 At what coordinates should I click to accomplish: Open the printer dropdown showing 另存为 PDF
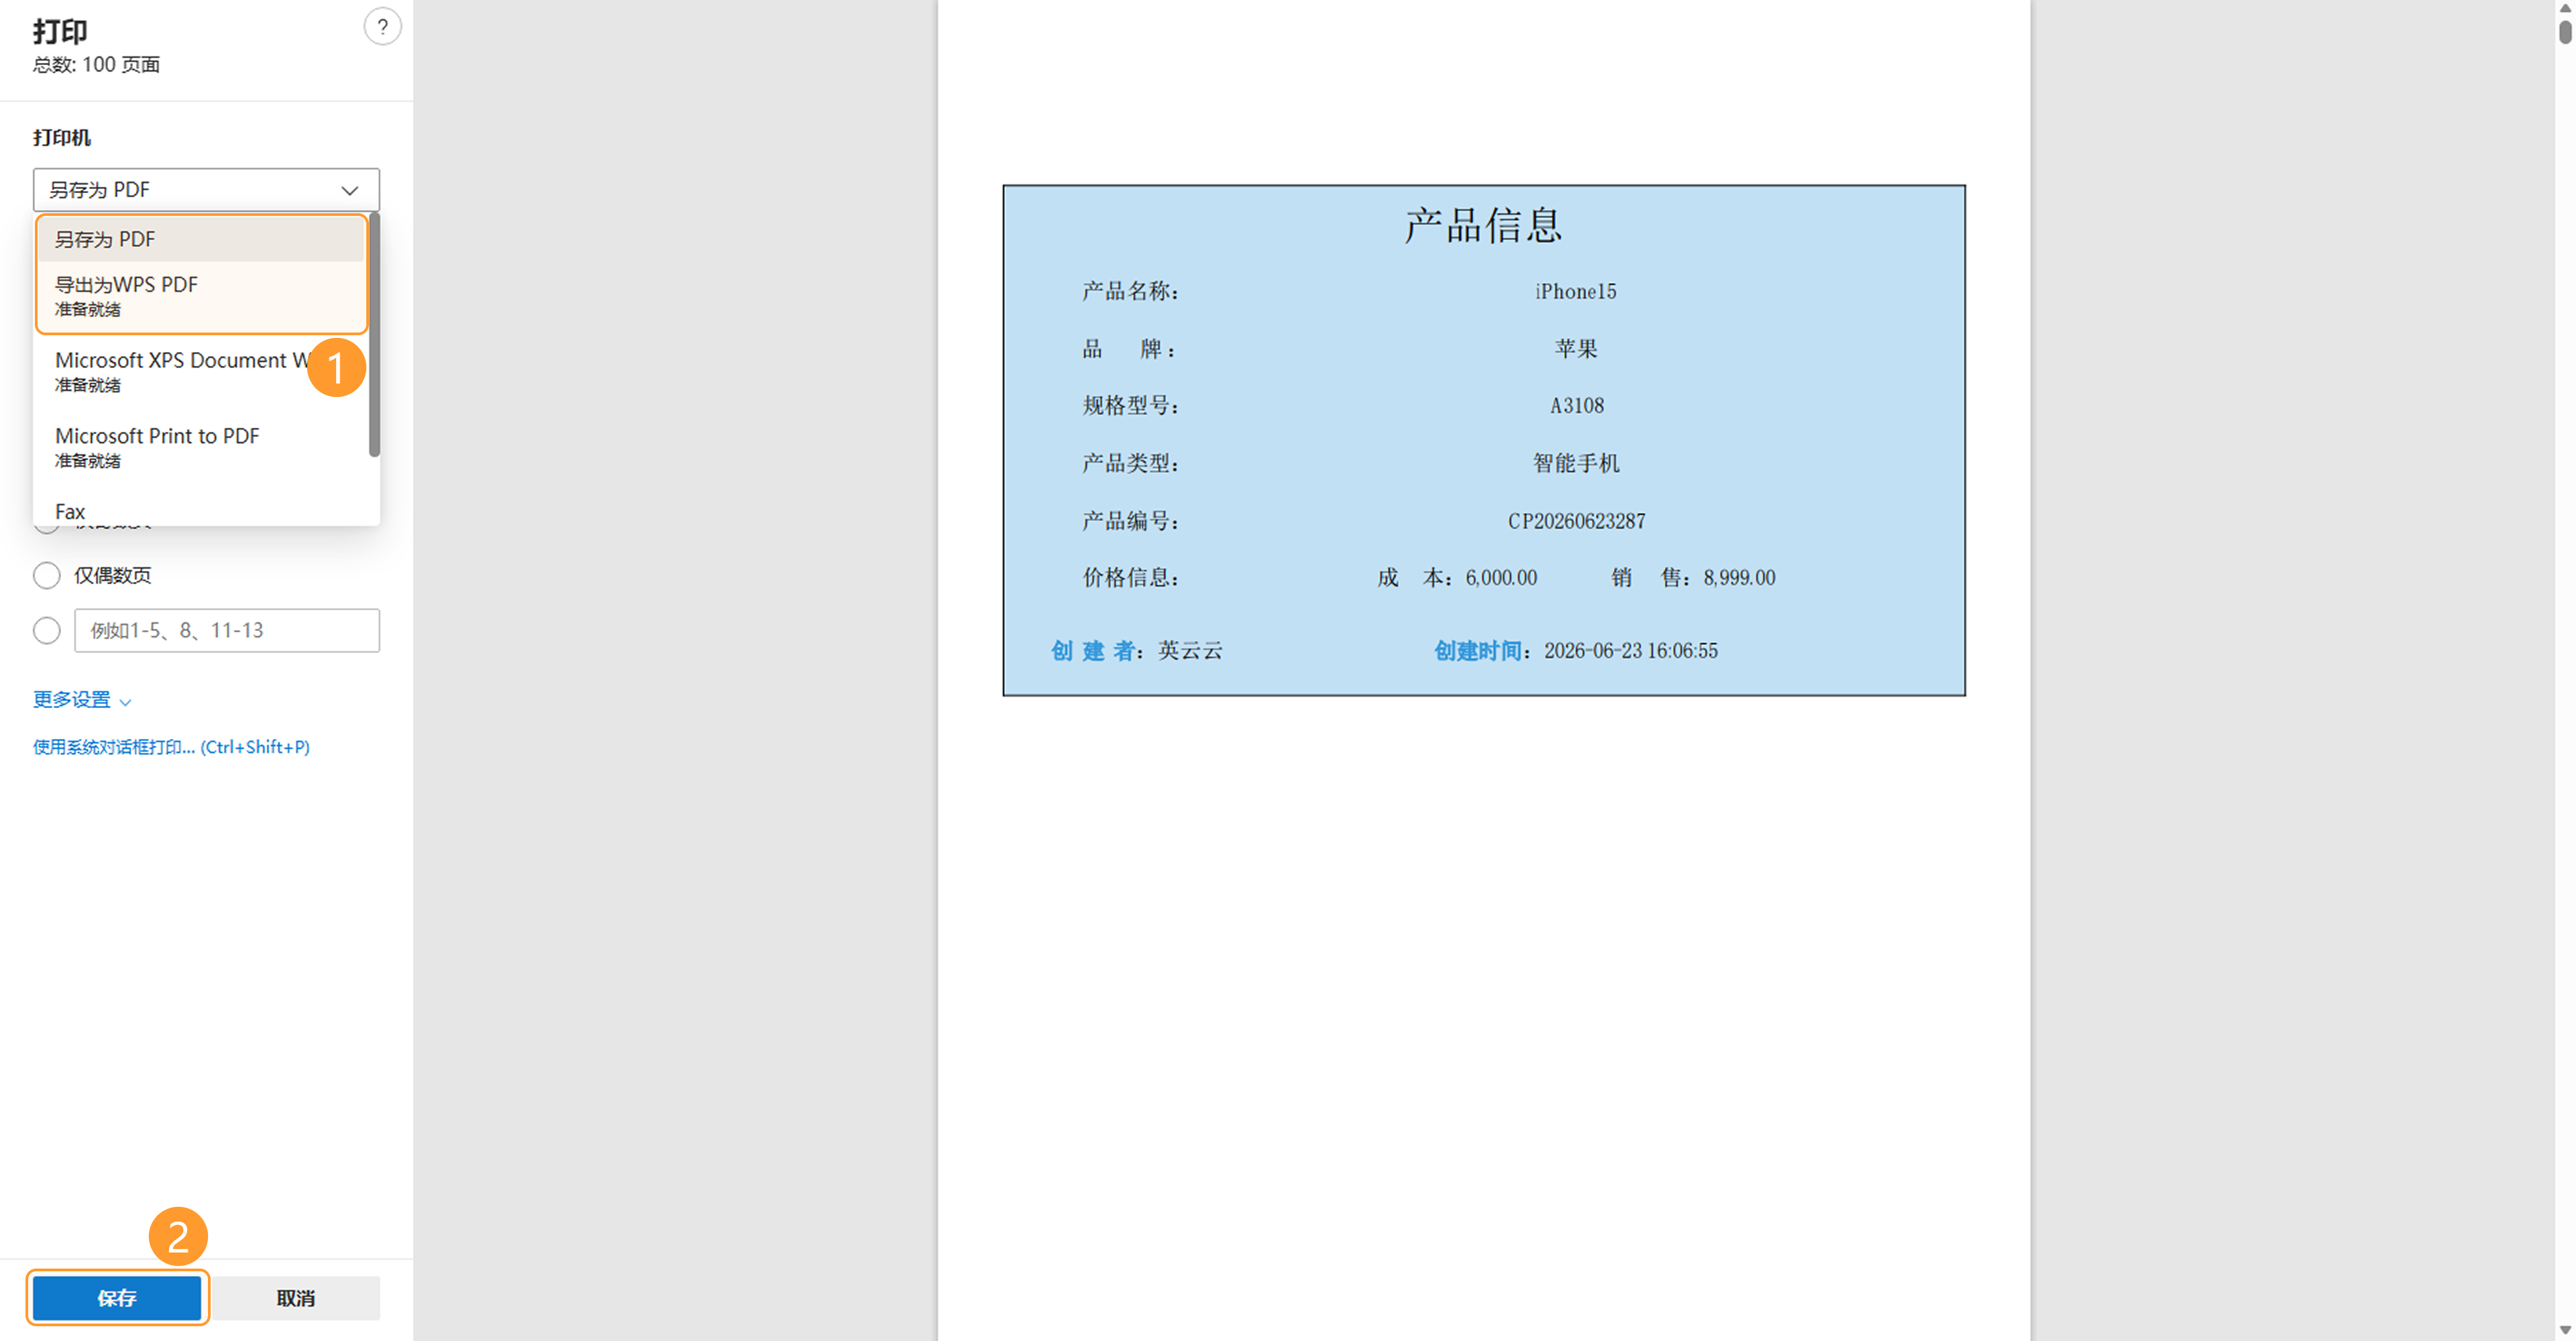tap(206, 190)
